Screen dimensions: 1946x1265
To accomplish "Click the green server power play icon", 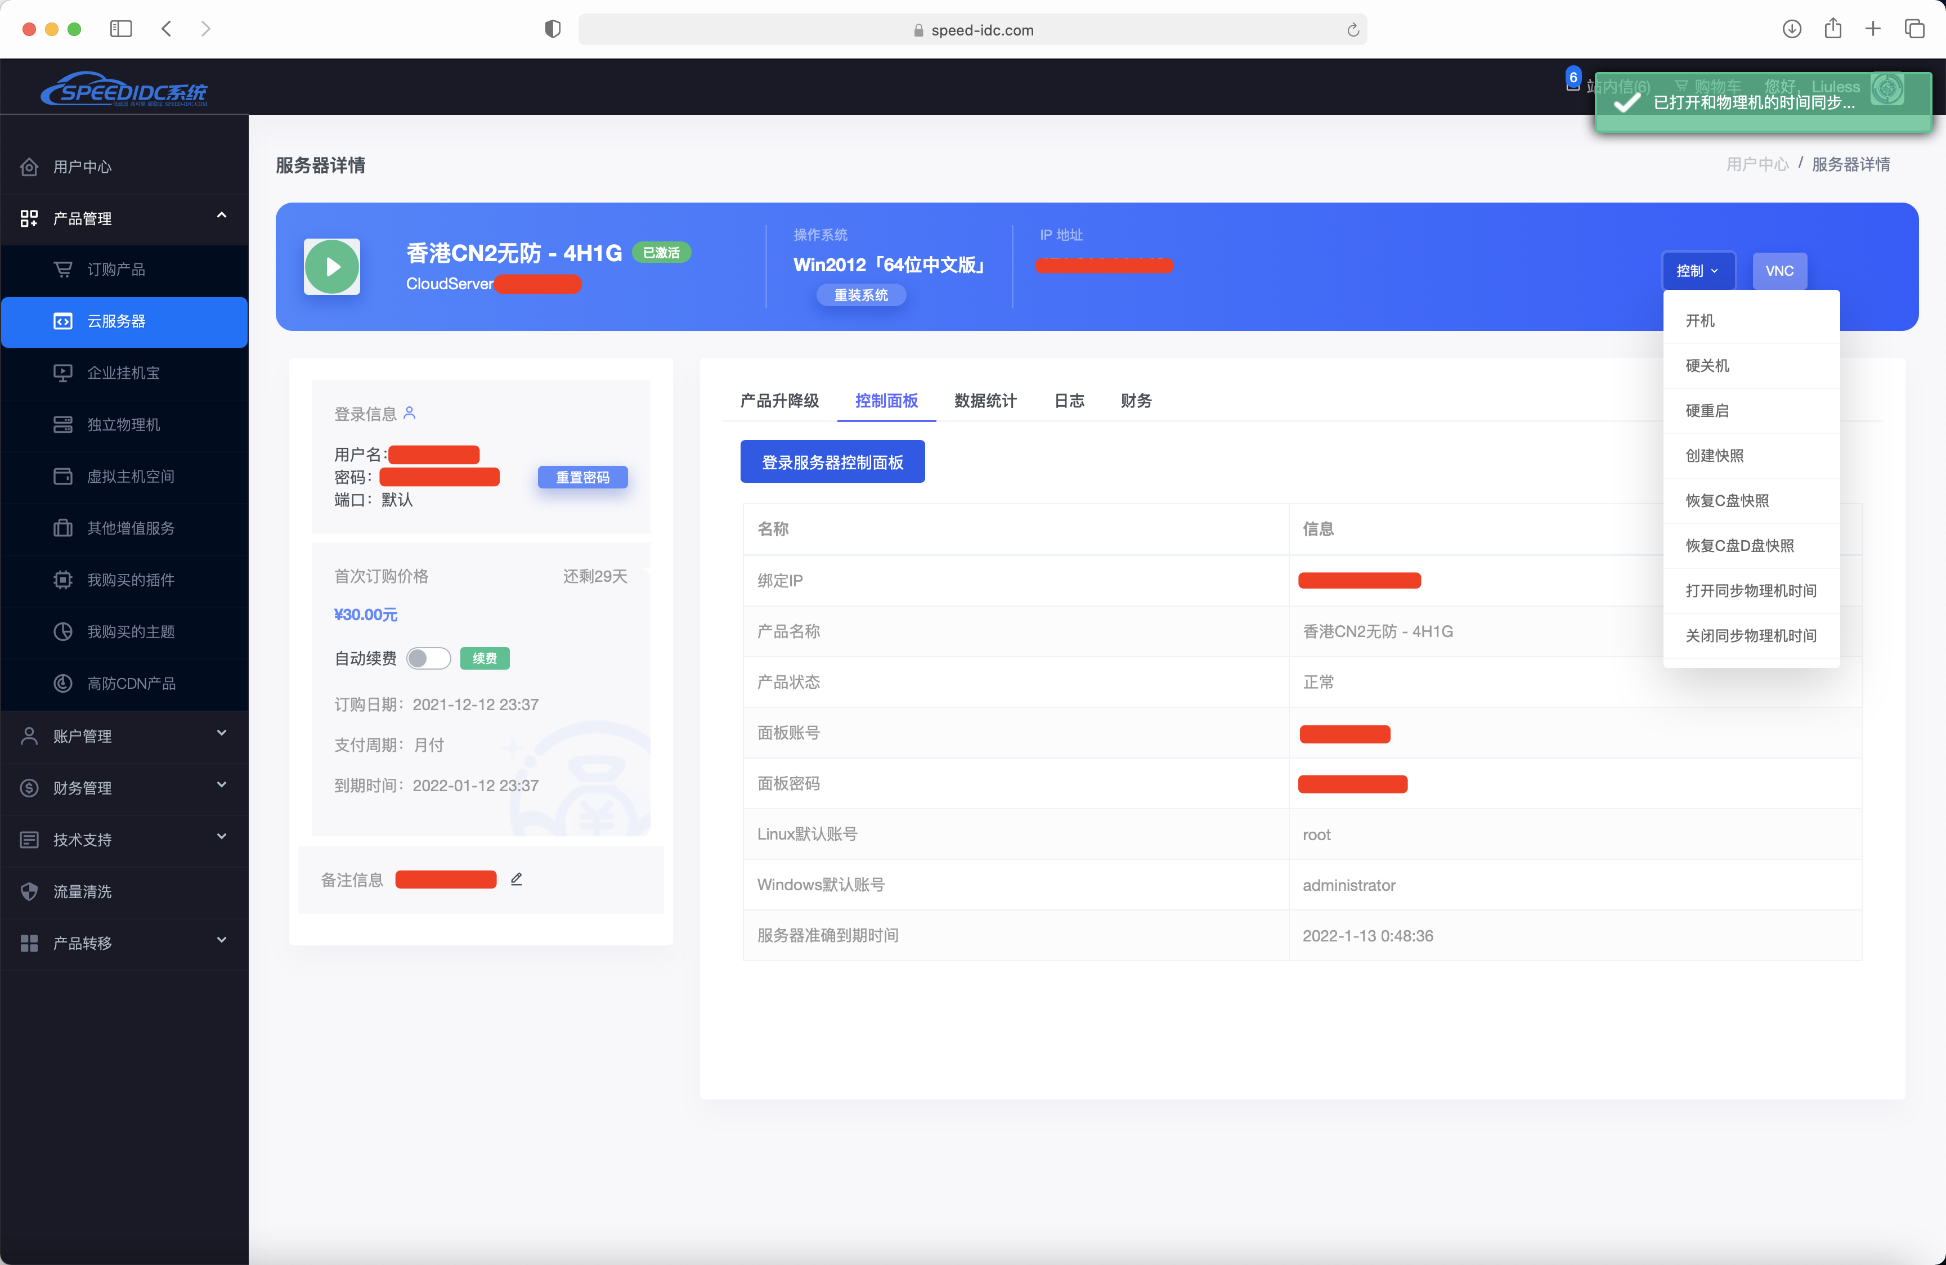I will click(332, 267).
